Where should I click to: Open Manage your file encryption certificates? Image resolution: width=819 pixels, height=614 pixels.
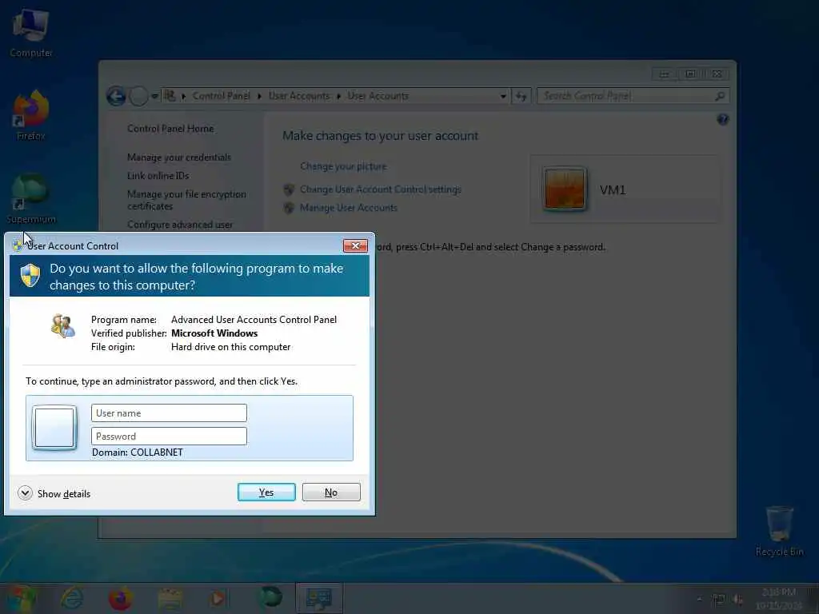[186, 200]
